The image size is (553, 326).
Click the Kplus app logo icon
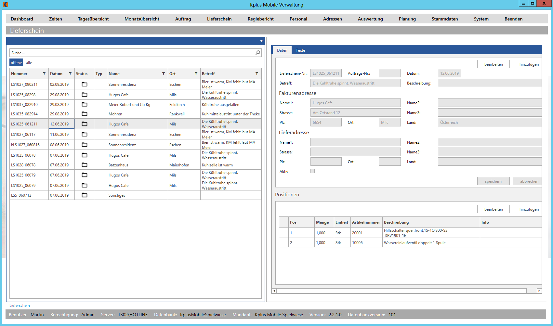click(x=6, y=5)
